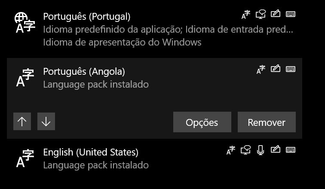Open Opções for Português (Angola)

click(x=202, y=122)
